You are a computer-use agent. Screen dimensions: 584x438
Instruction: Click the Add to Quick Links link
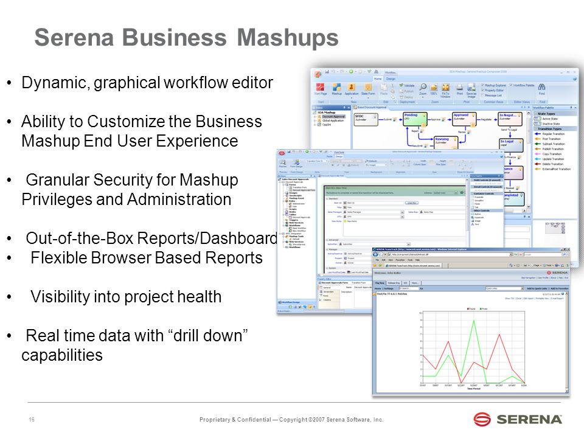(x=537, y=288)
